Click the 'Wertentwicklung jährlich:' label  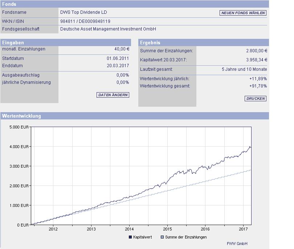(x=165, y=78)
